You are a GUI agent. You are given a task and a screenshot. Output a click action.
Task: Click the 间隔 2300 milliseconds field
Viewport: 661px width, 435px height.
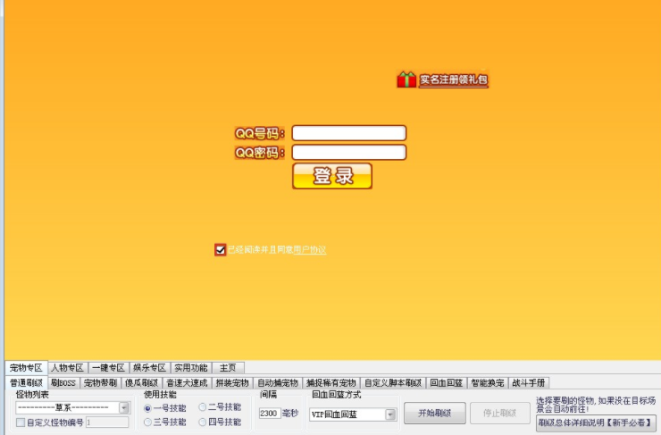[269, 414]
